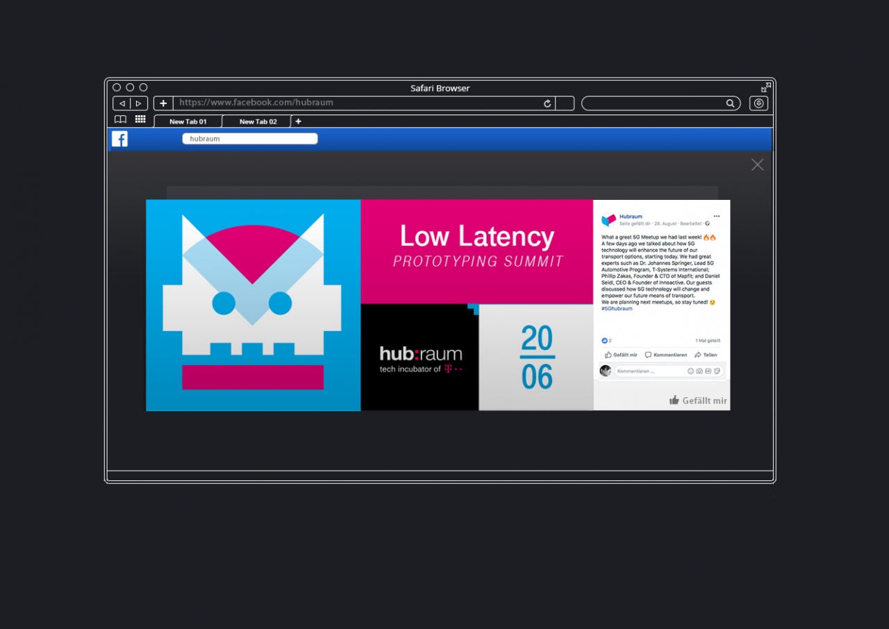Click the large Gefällt mir thumbs-up overlay
Viewport: 889px width, 629px height.
(698, 401)
